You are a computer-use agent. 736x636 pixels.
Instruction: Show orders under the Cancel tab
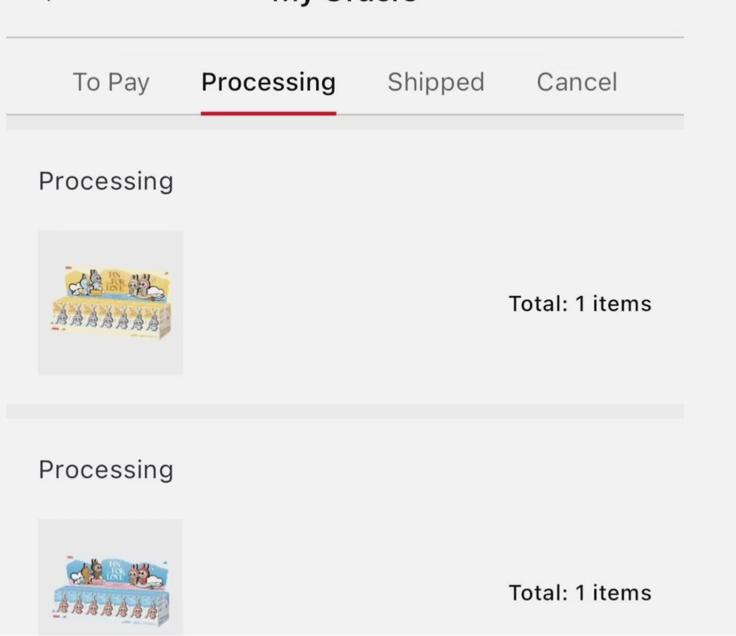coord(577,82)
